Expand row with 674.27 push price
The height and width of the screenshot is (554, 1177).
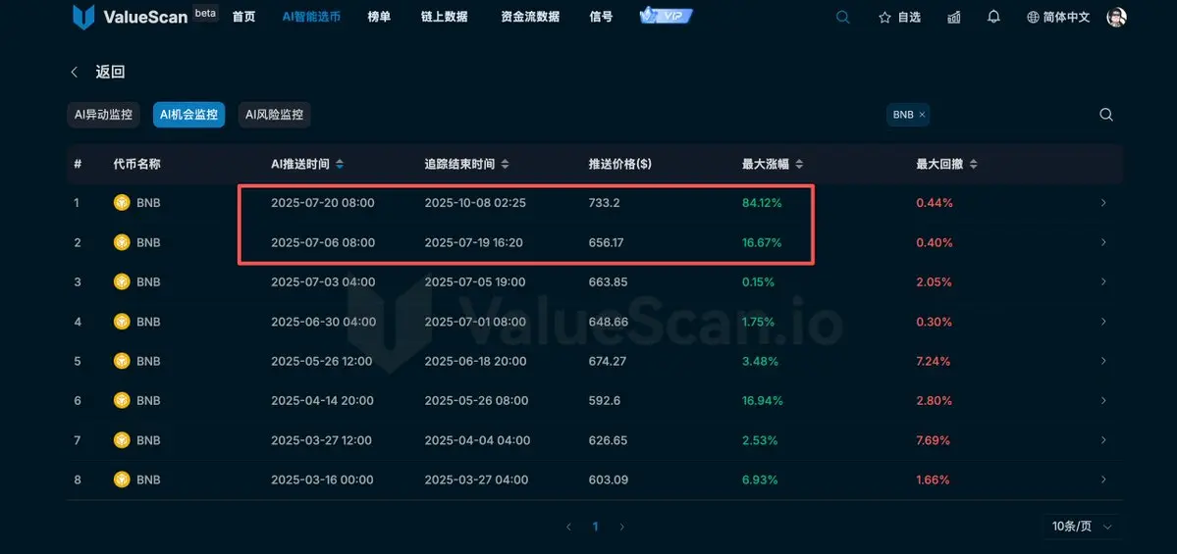coord(1103,361)
